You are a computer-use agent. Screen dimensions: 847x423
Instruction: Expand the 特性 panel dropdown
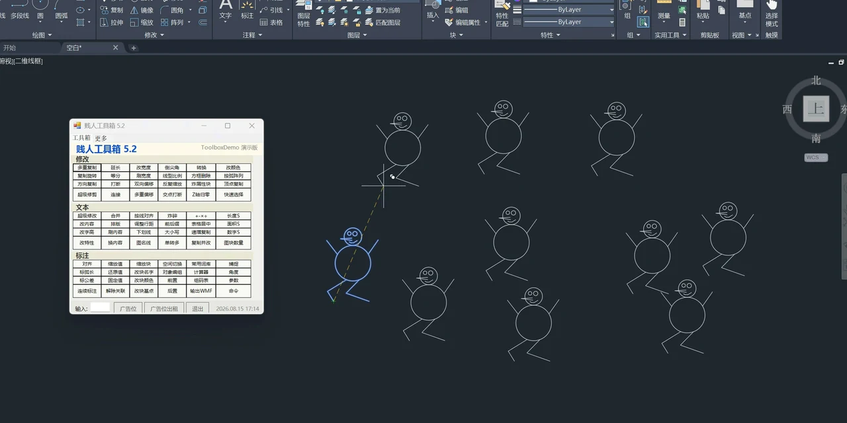551,35
